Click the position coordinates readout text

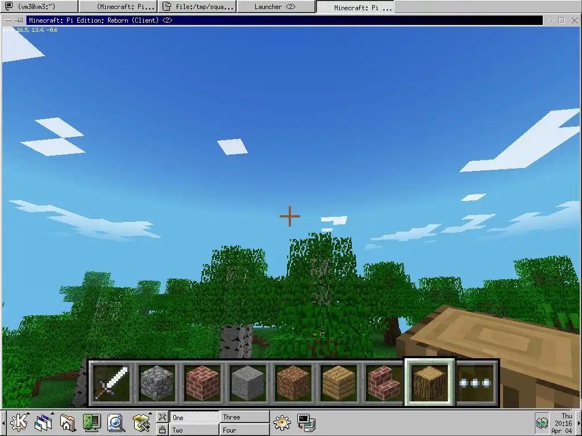pyautogui.click(x=31, y=30)
